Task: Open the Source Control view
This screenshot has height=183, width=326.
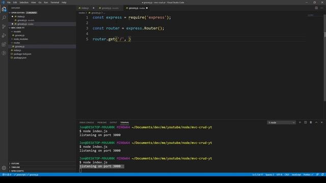Action: [4, 26]
